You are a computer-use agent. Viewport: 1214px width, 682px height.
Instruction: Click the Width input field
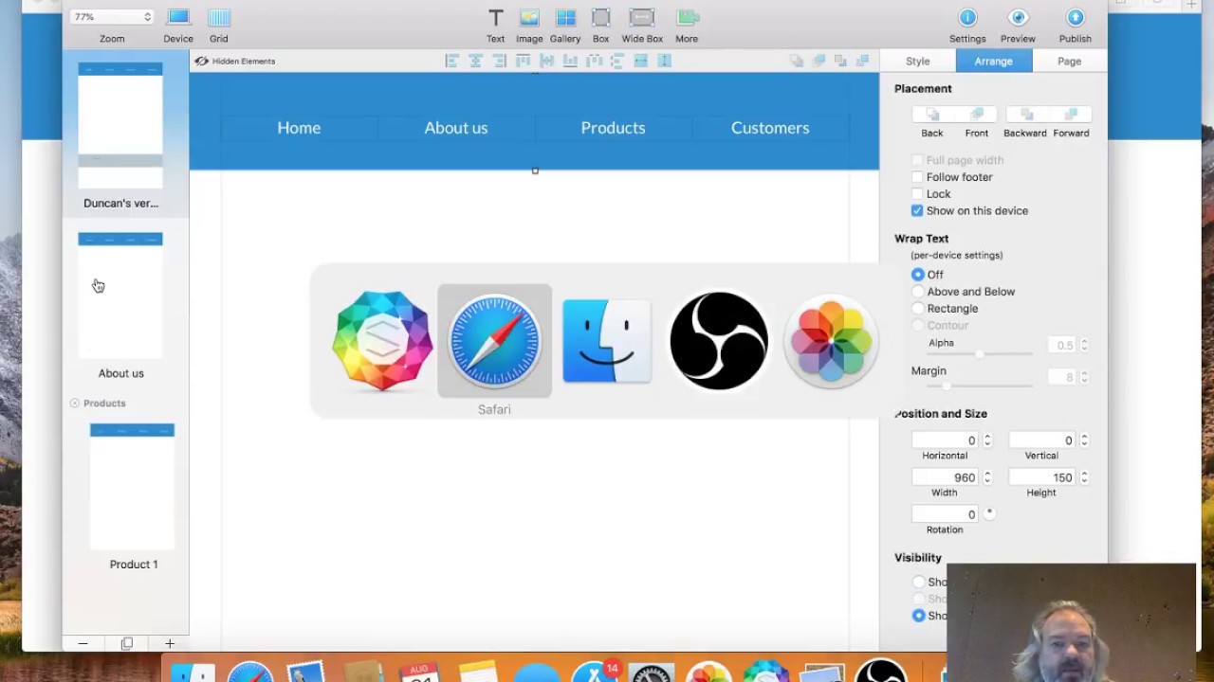click(945, 477)
